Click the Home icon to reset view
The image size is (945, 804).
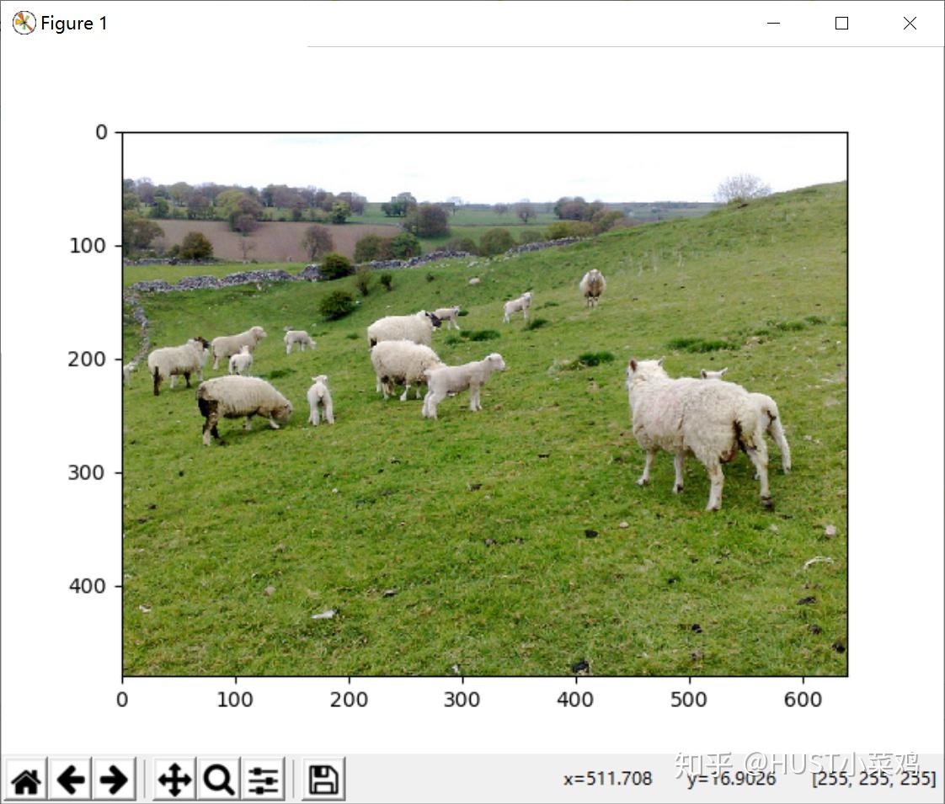pos(25,780)
